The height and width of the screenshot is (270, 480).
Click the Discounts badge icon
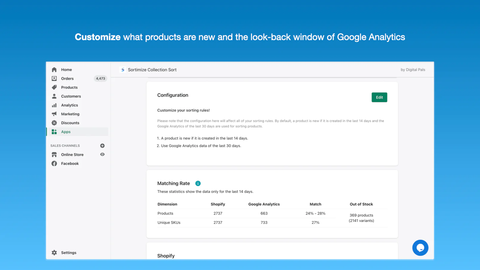coord(54,123)
